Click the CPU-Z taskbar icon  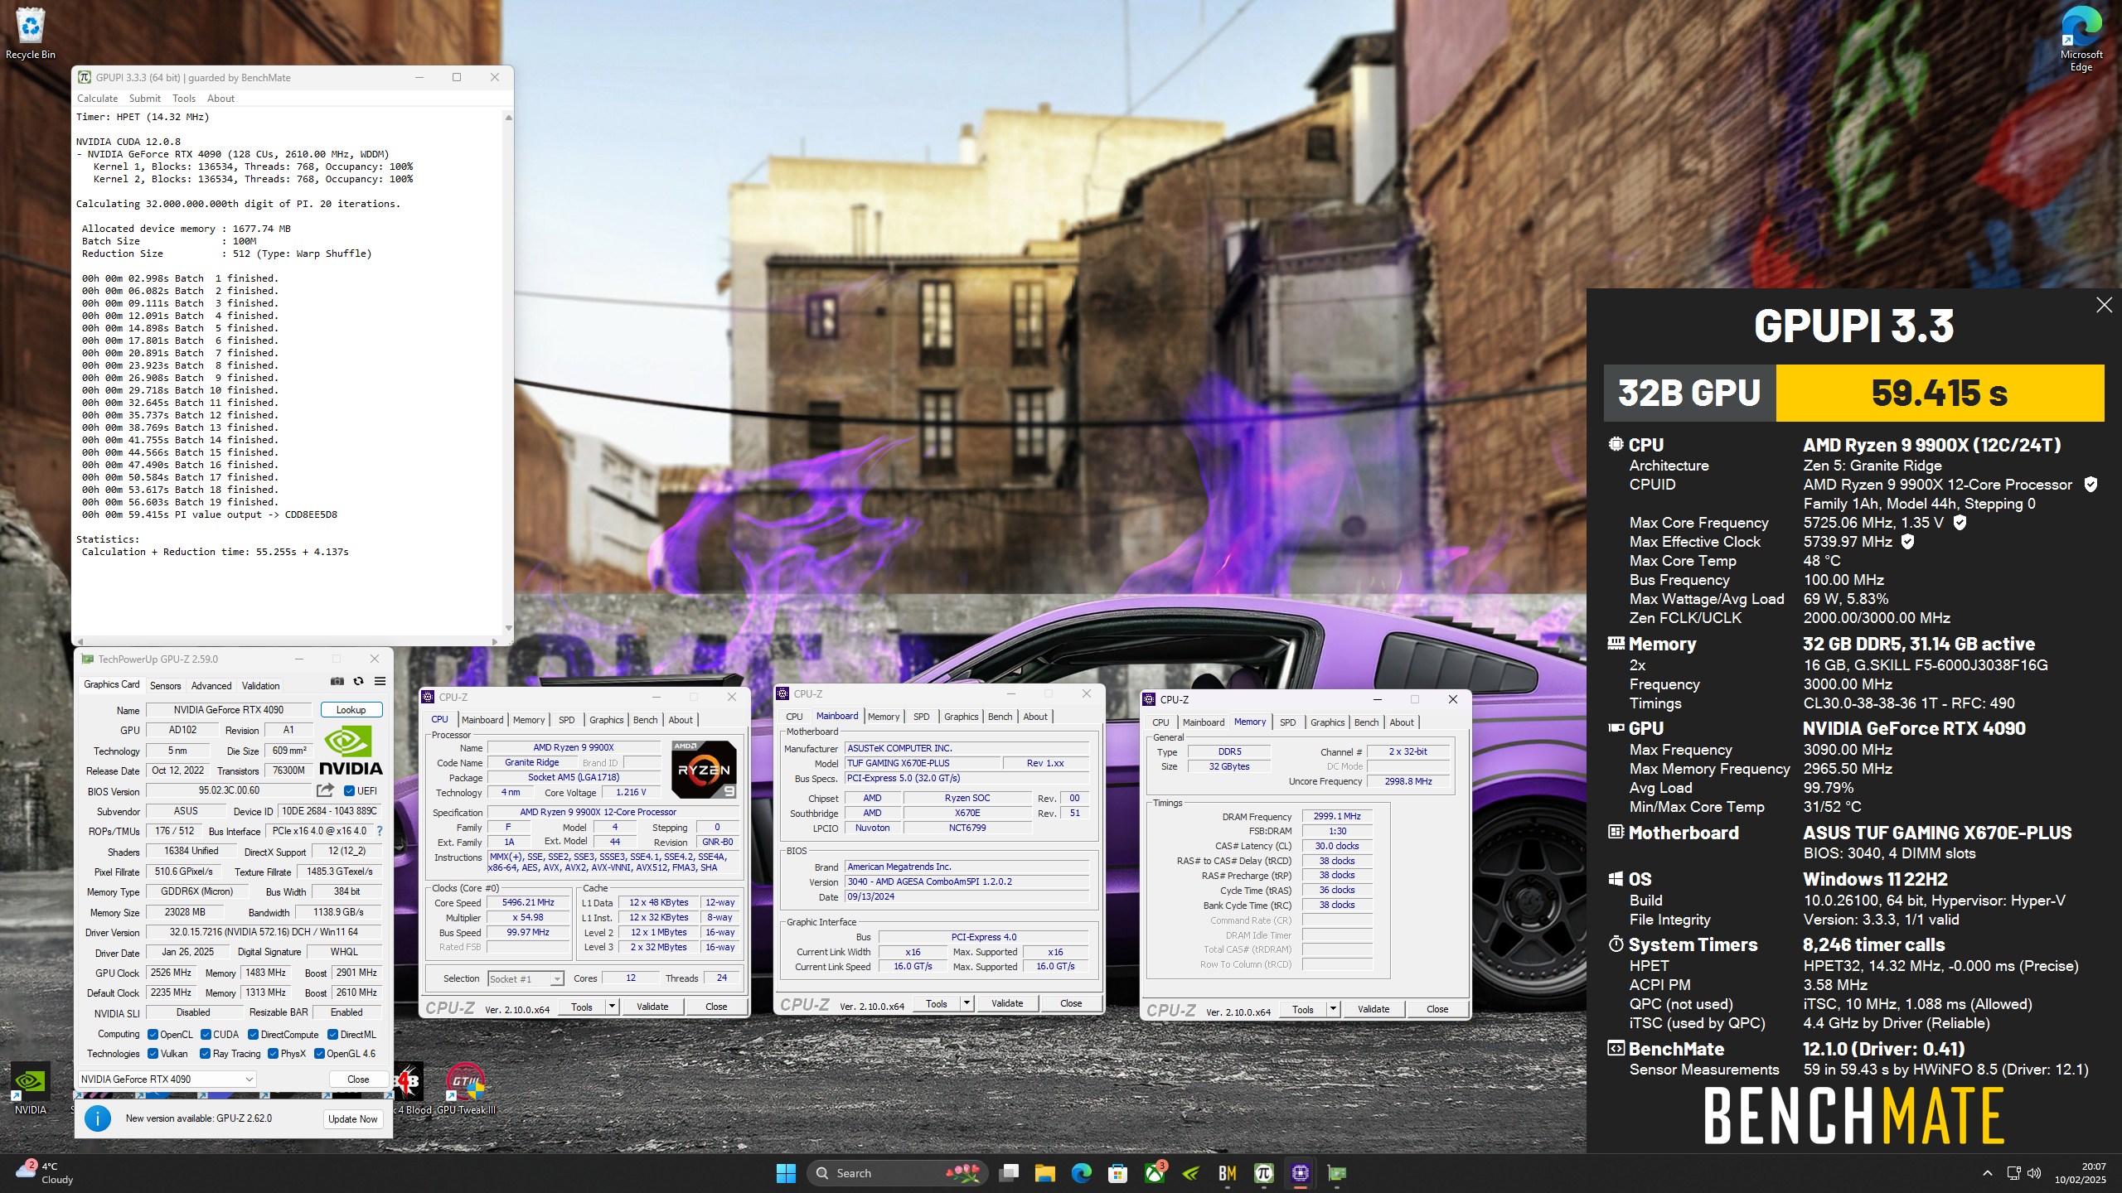[1300, 1173]
